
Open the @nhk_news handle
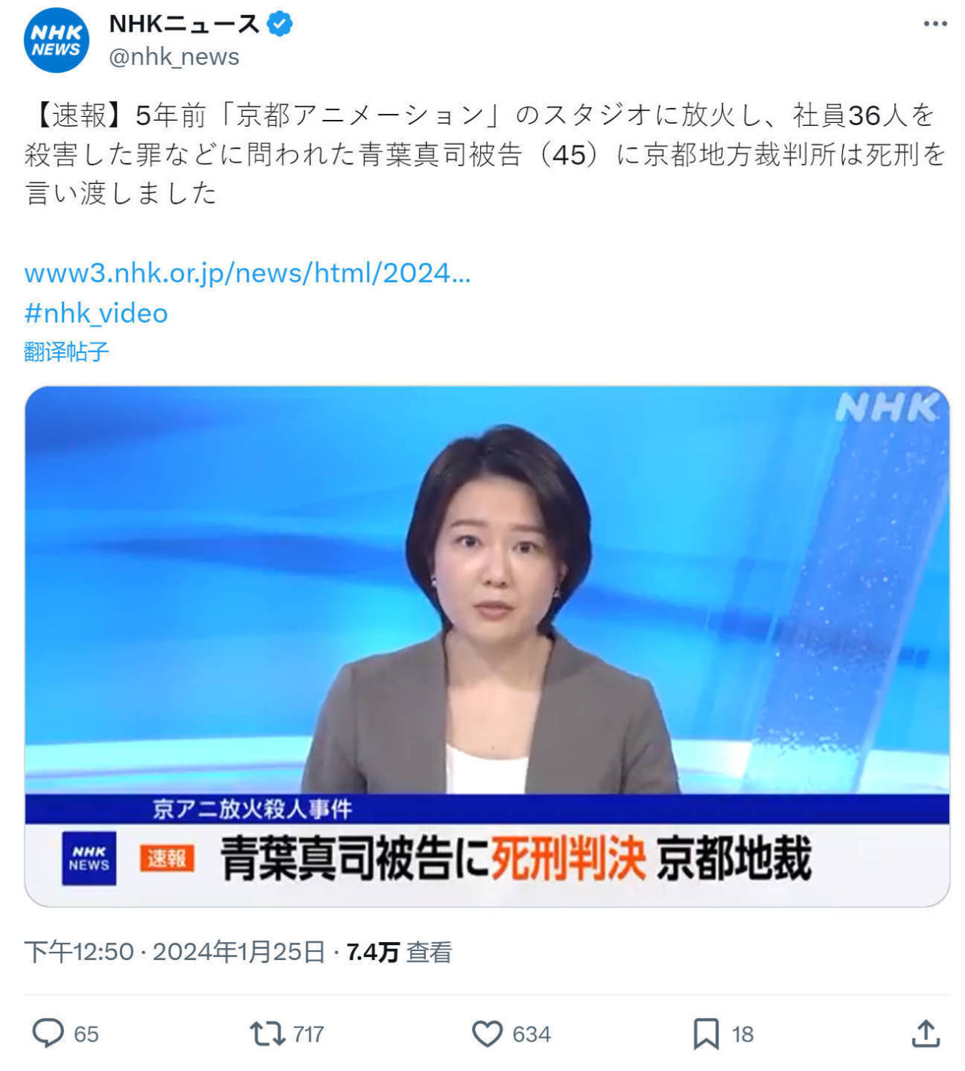(x=174, y=57)
